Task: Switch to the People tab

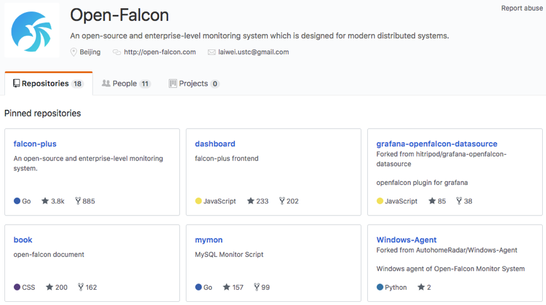Action: tap(126, 83)
